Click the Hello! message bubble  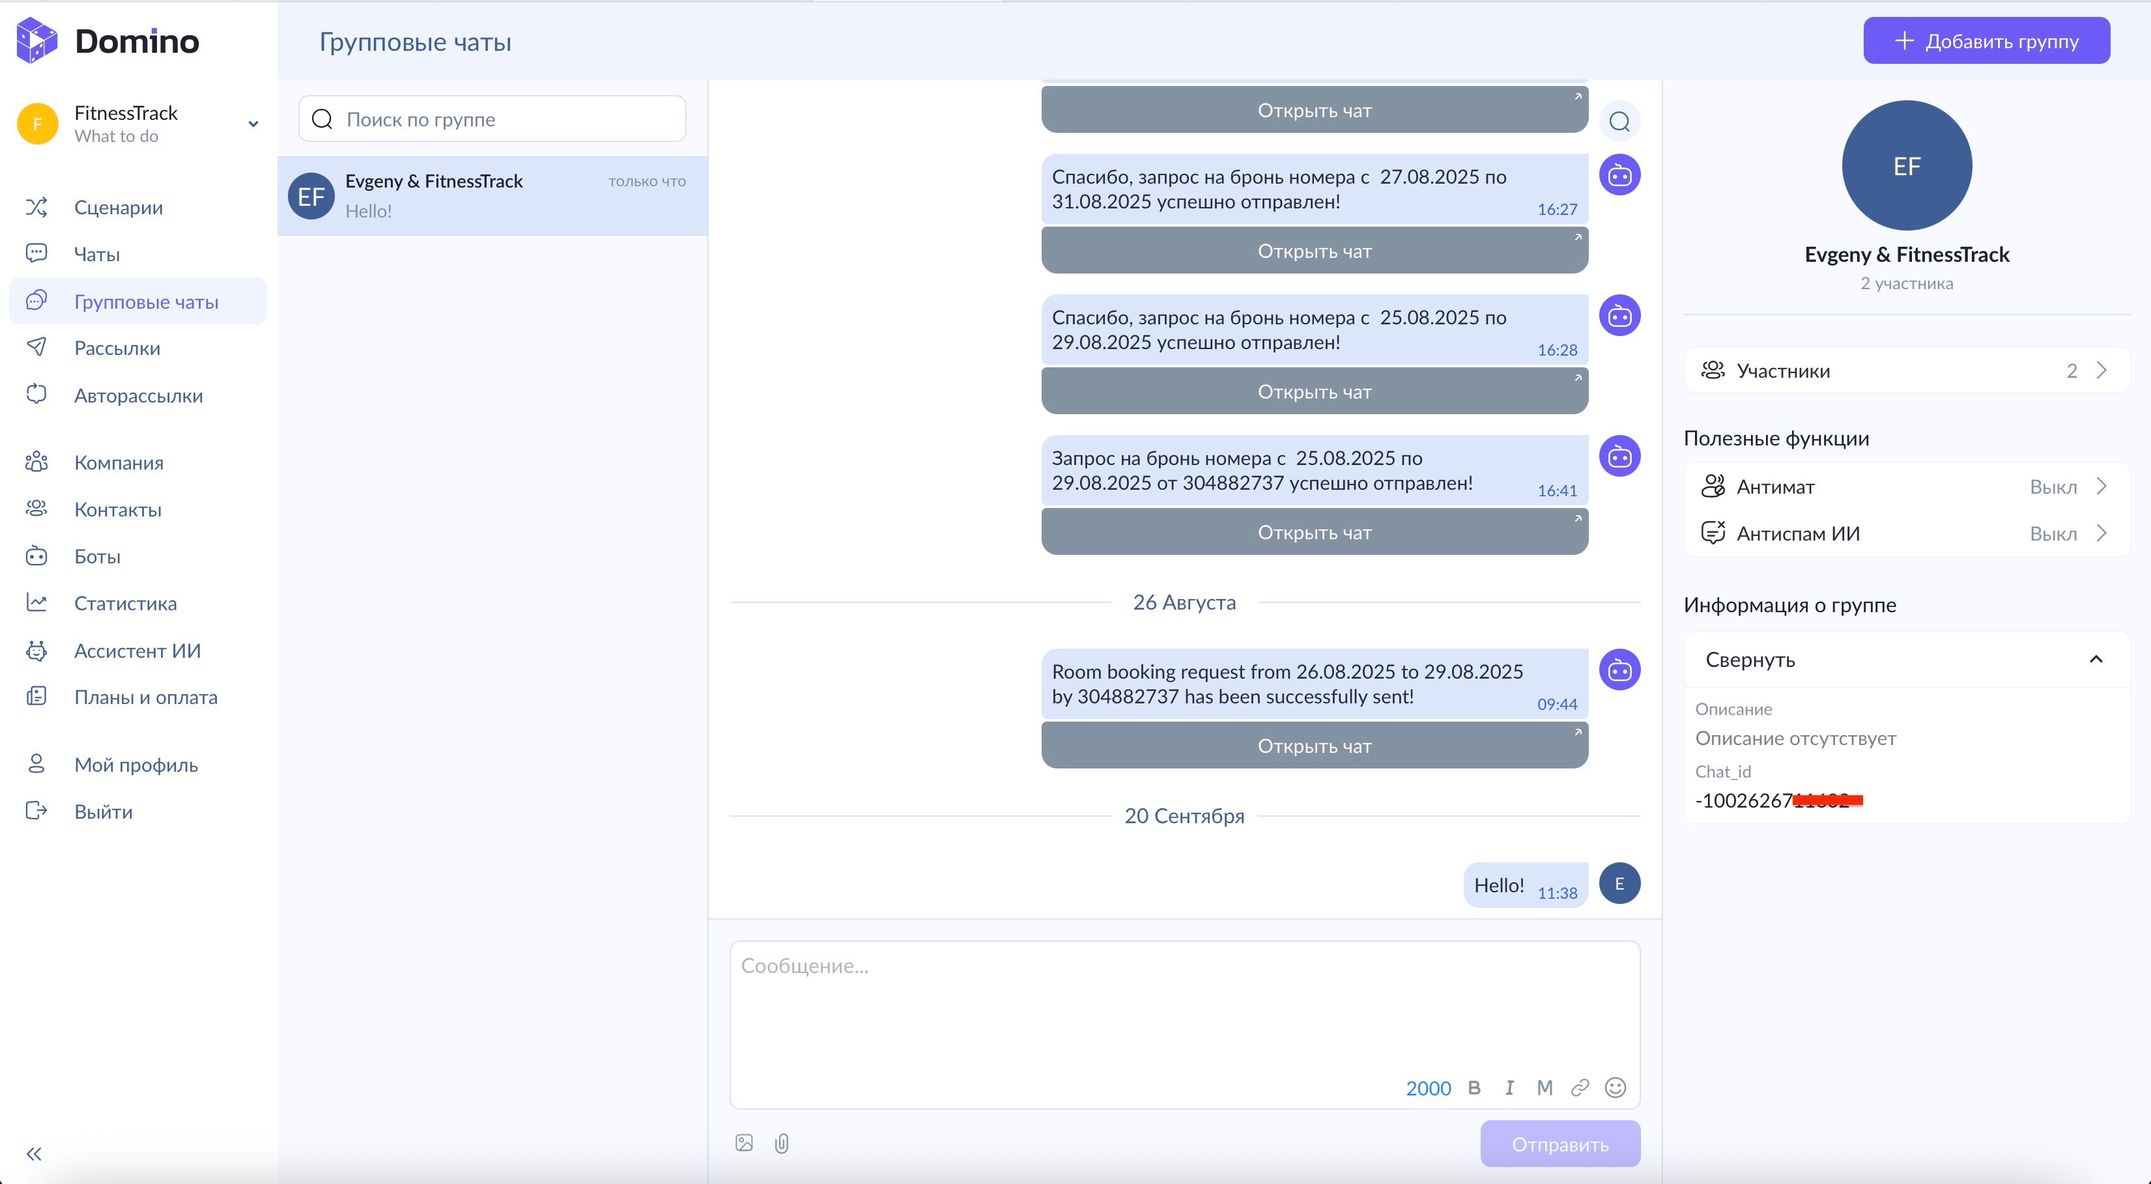click(x=1525, y=885)
